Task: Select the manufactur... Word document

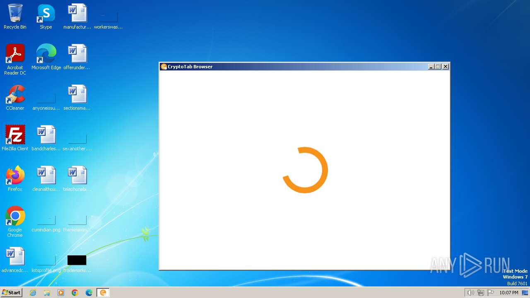Action: (x=77, y=17)
